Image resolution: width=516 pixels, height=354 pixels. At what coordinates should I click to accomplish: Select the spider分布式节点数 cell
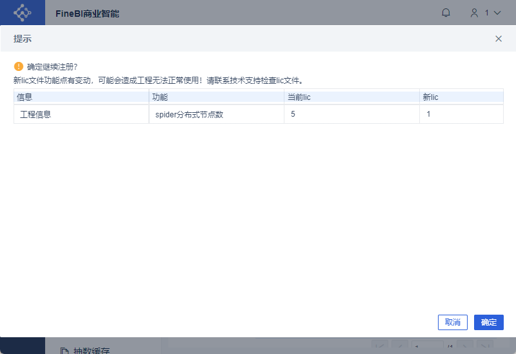(x=217, y=114)
